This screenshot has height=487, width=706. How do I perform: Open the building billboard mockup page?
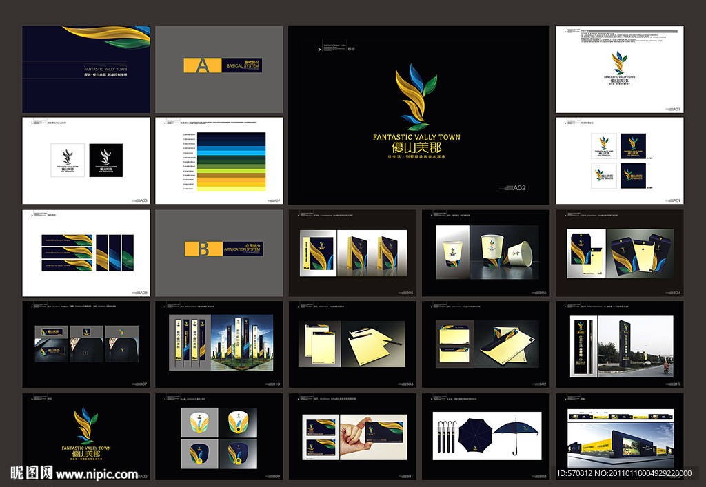tap(619, 437)
